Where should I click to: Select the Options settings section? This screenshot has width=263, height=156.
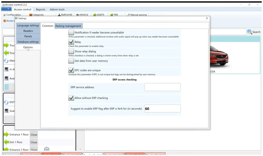(x=28, y=47)
